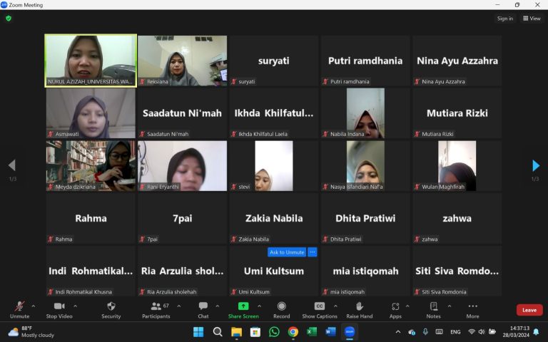Open Windows Start menu
548x342 pixels.
pos(198,331)
